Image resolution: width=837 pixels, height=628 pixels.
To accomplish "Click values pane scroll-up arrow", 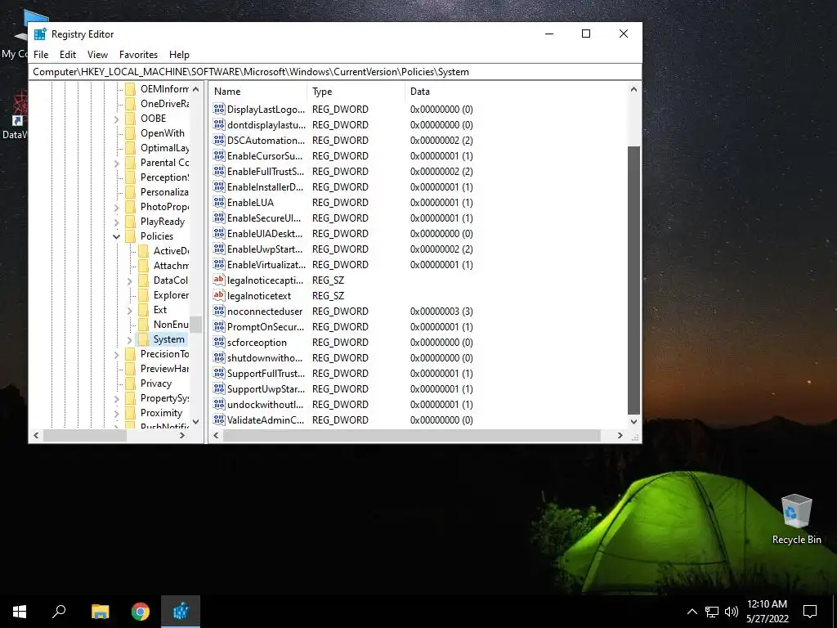I will 633,89.
